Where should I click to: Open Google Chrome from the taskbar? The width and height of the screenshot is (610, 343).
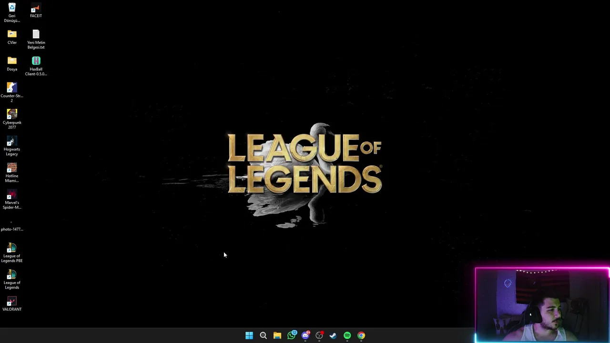(x=361, y=335)
